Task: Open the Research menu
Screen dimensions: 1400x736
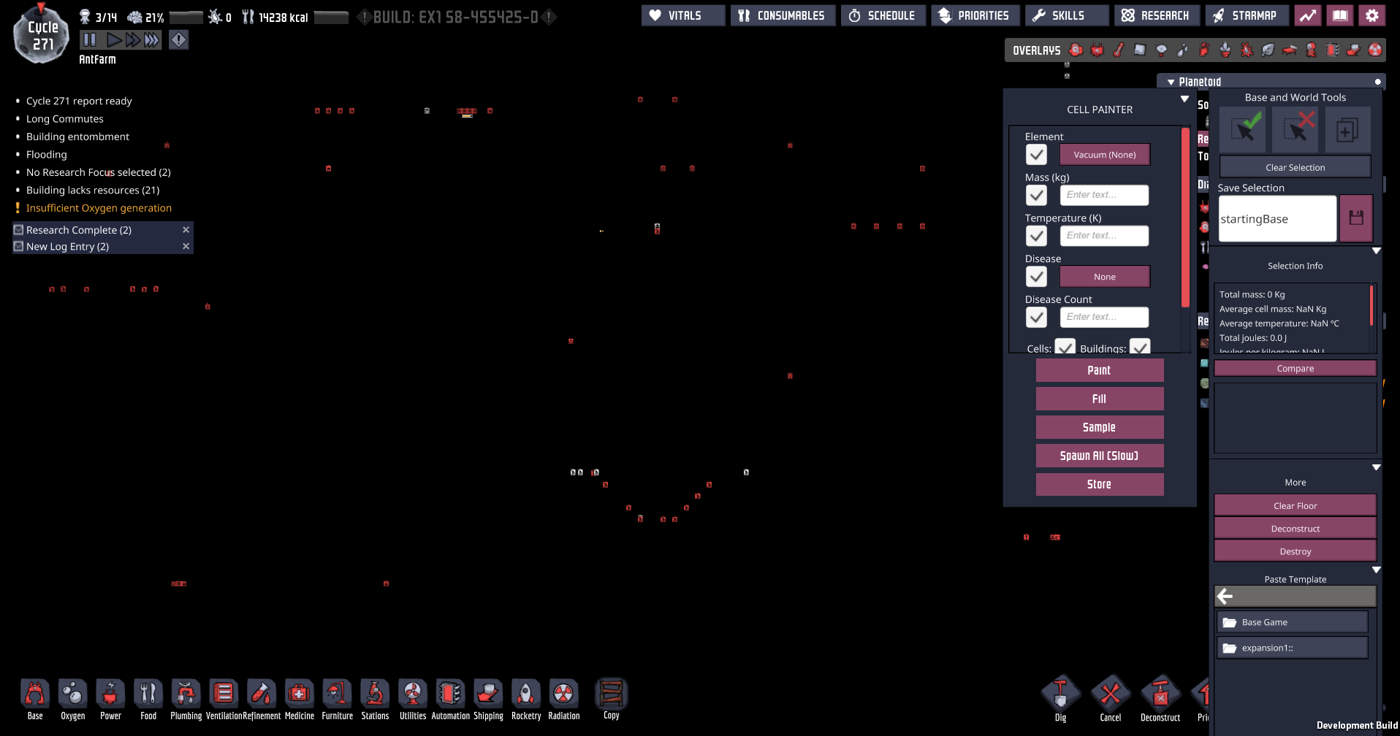Action: coord(1156,15)
